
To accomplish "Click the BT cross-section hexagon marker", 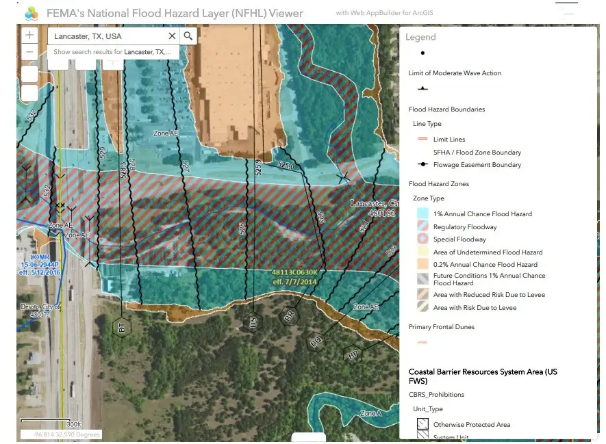I will [x=122, y=328].
